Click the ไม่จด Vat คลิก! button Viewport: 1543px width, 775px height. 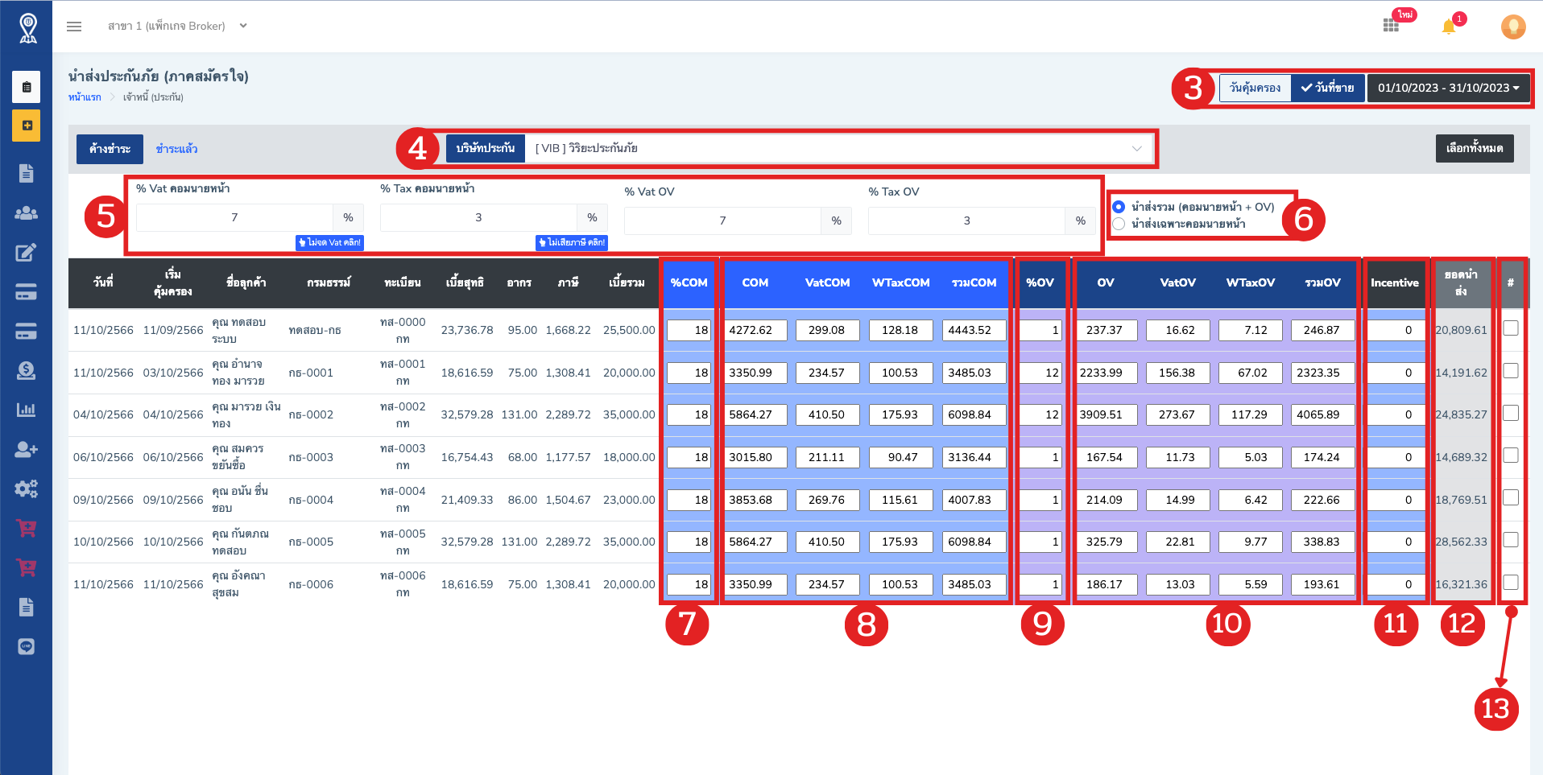(329, 242)
